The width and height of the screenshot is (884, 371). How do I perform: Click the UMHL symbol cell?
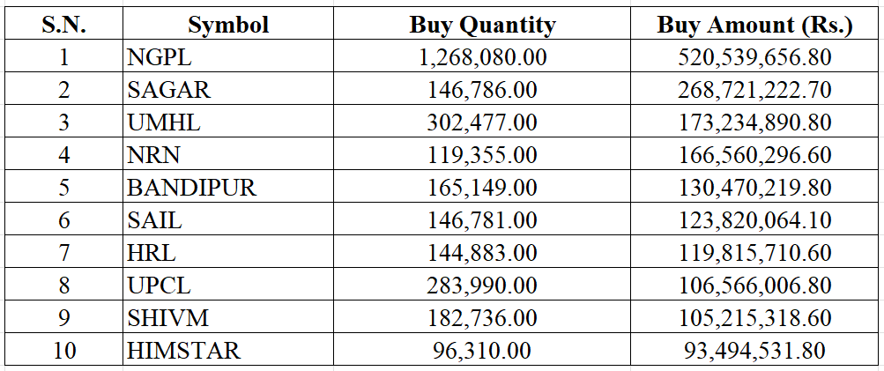(x=164, y=123)
